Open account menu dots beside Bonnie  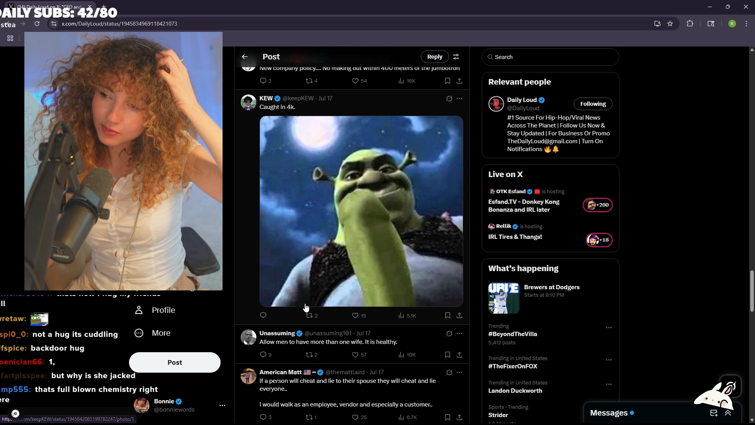click(x=222, y=405)
